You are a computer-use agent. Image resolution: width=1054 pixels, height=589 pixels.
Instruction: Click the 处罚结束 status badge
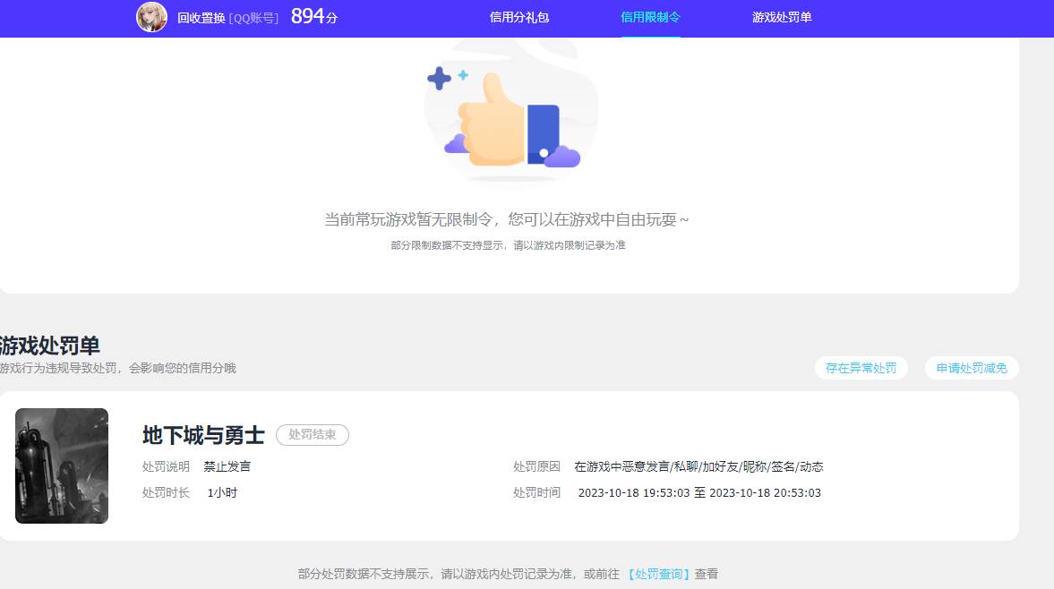[x=312, y=435]
